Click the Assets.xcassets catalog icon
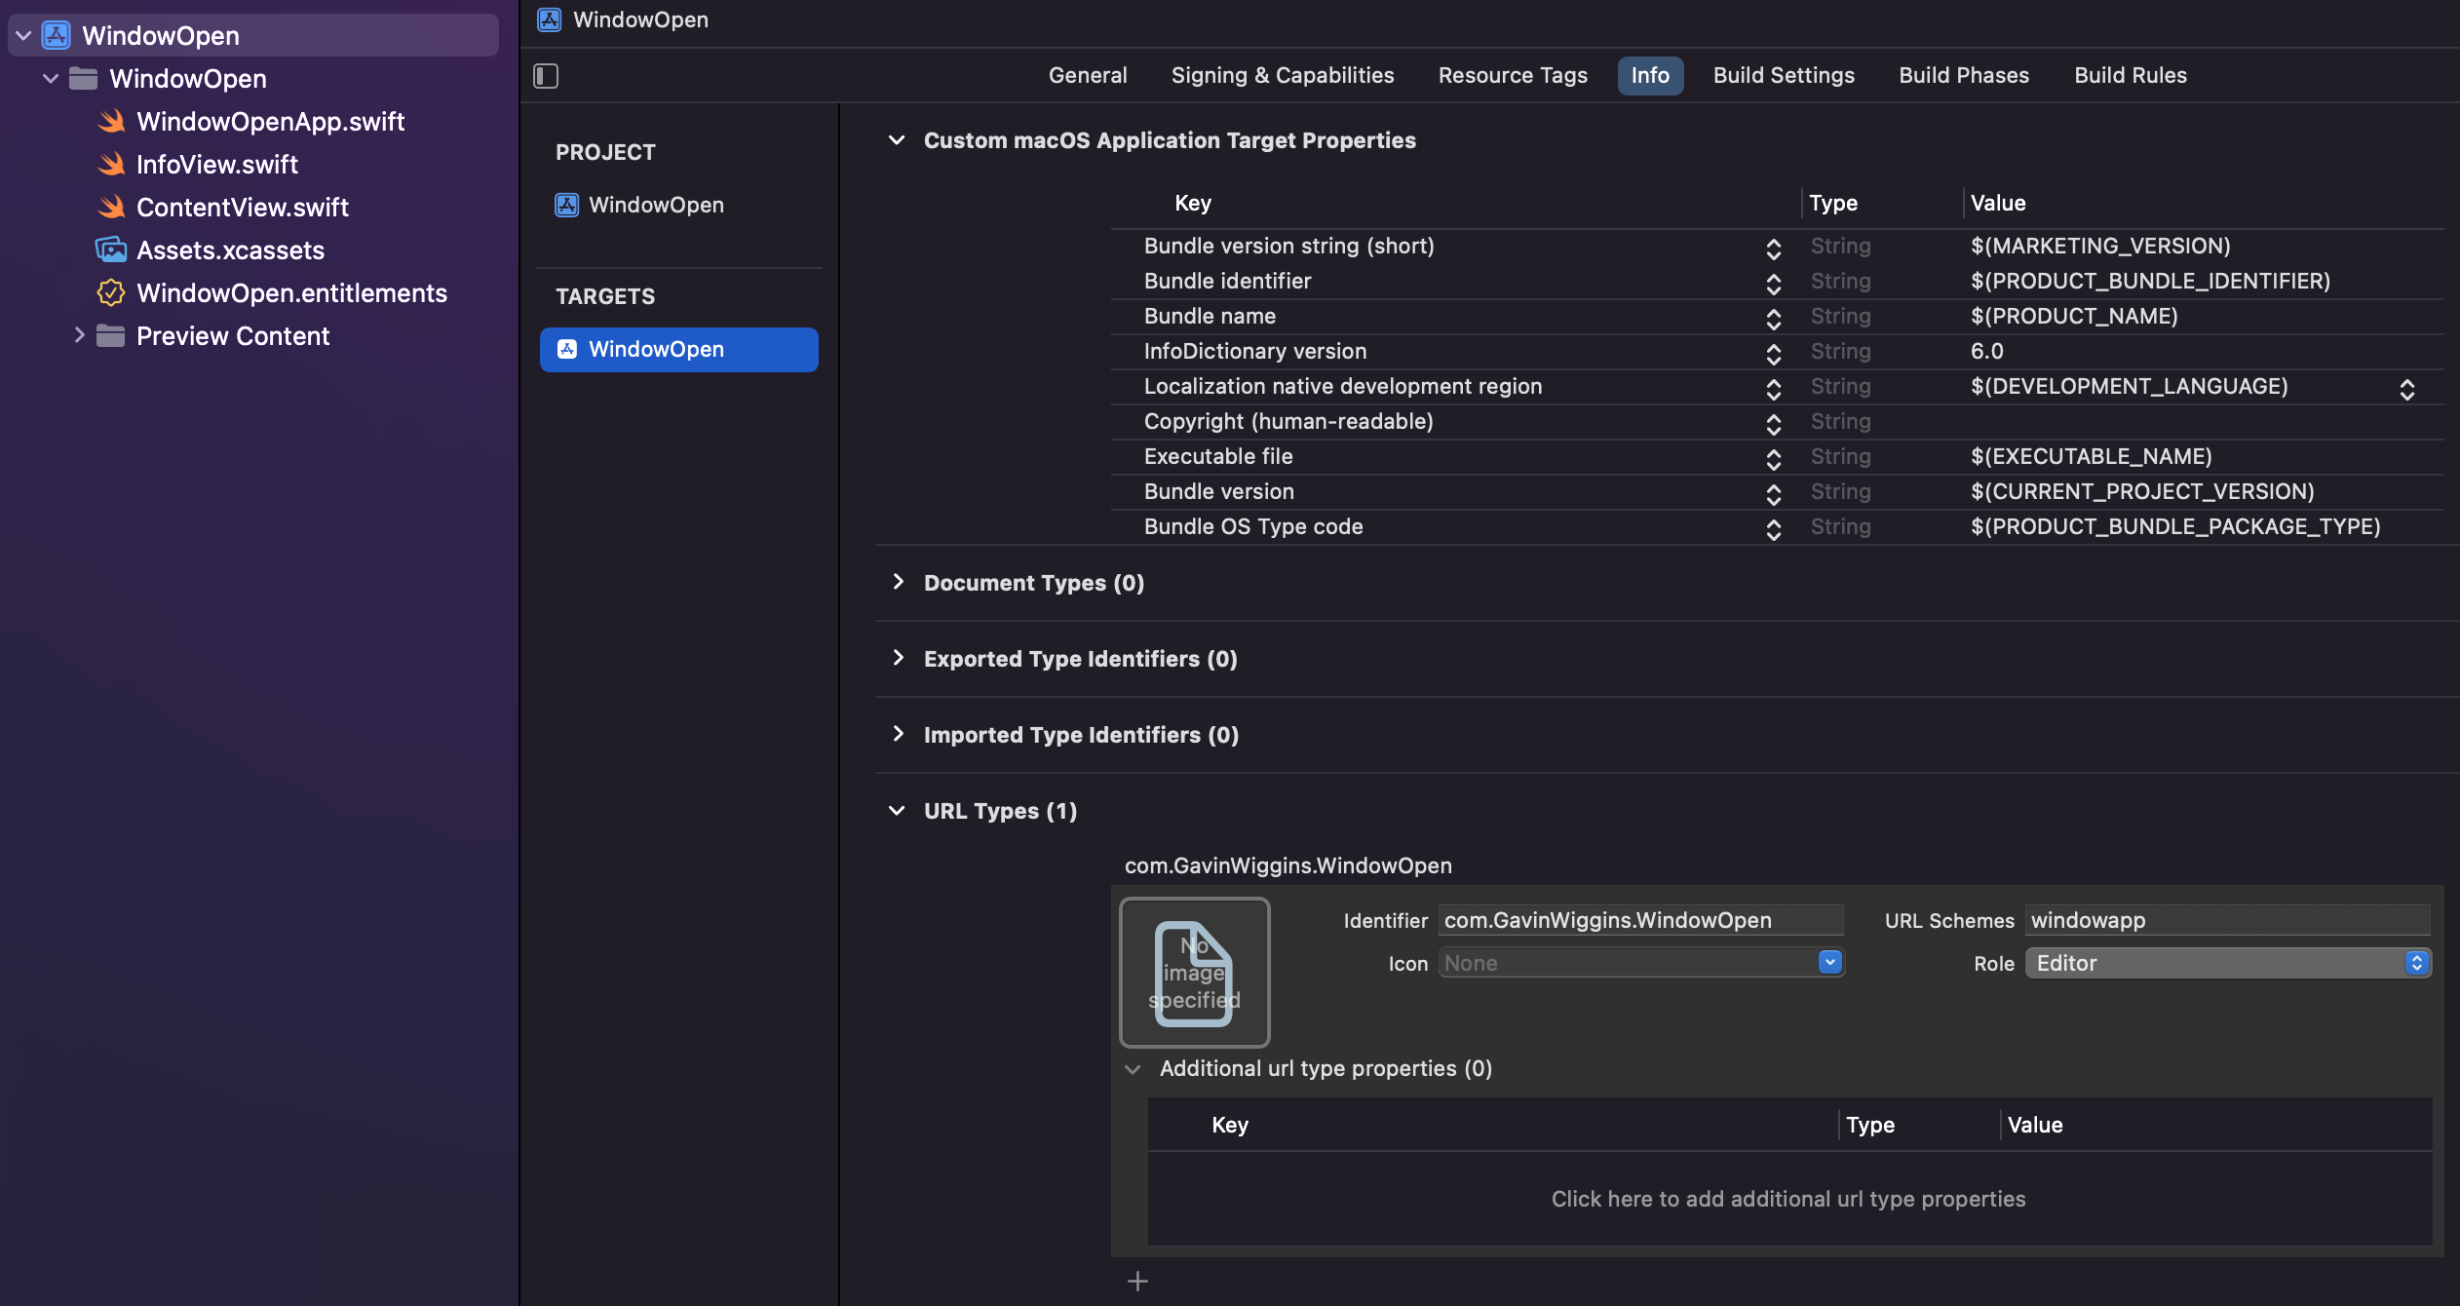The width and height of the screenshot is (2460, 1306). [111, 250]
